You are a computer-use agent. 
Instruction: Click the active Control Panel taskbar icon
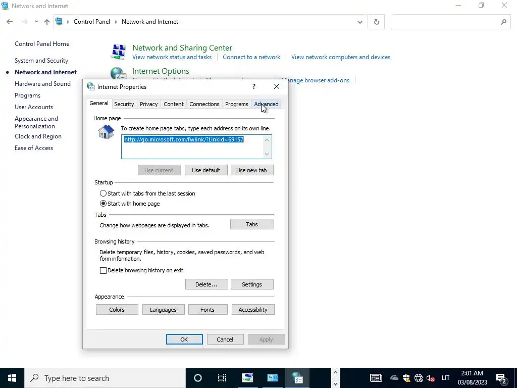coord(297,378)
